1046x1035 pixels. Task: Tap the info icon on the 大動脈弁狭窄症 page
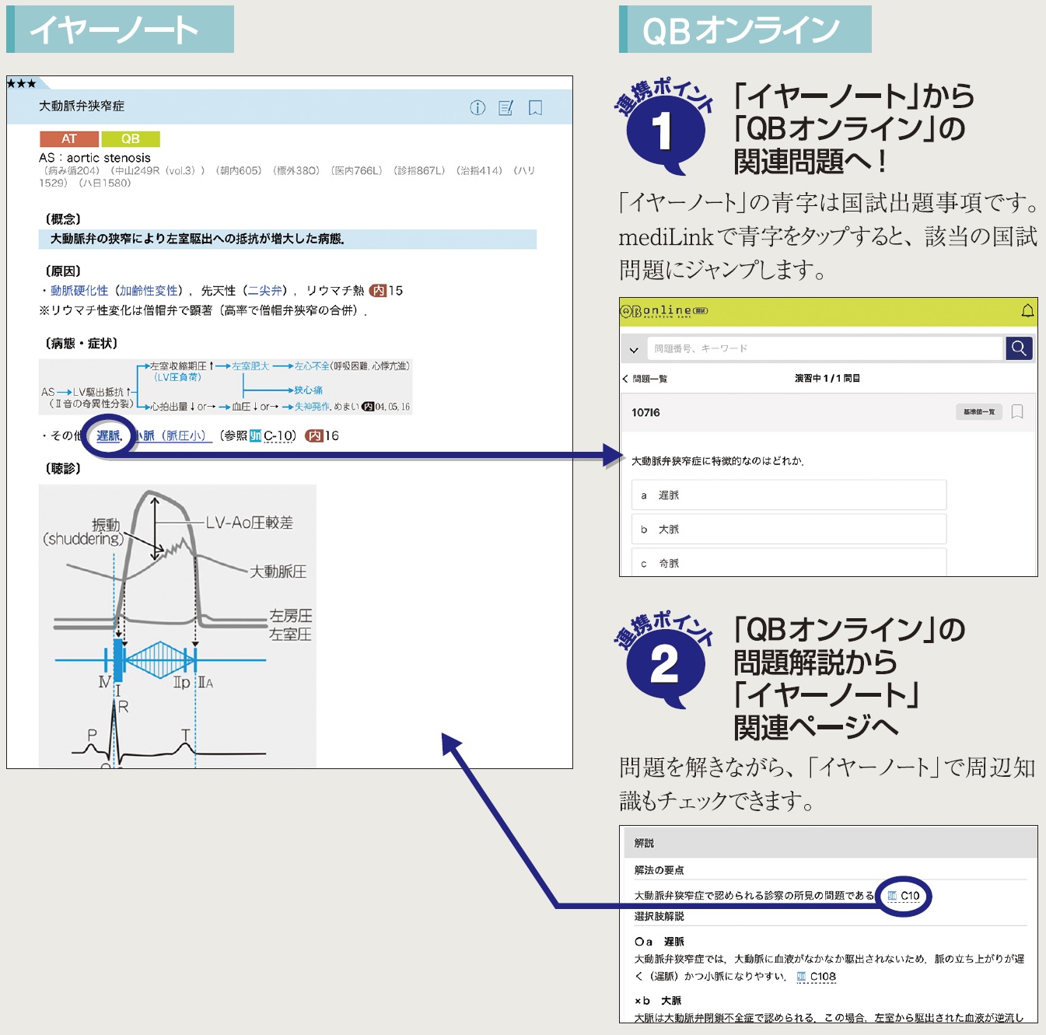478,108
